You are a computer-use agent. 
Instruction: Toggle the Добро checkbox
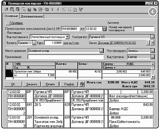point(8,23)
